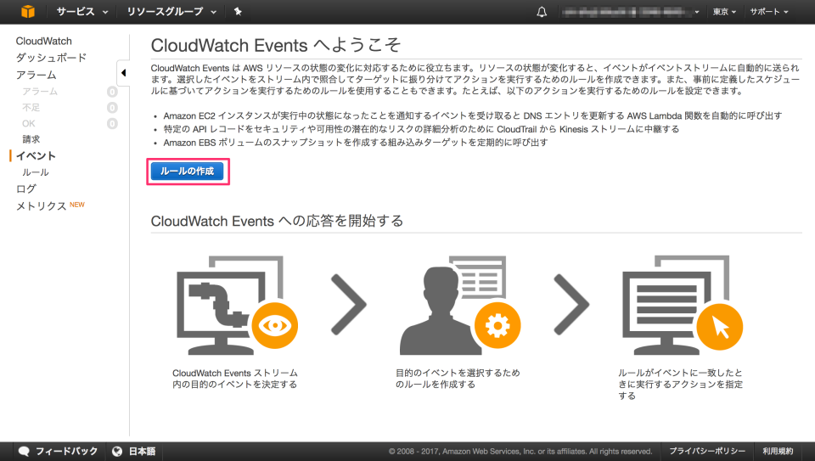Click the pin shortcut icon in top bar
Image resolution: width=815 pixels, height=461 pixels.
click(238, 11)
